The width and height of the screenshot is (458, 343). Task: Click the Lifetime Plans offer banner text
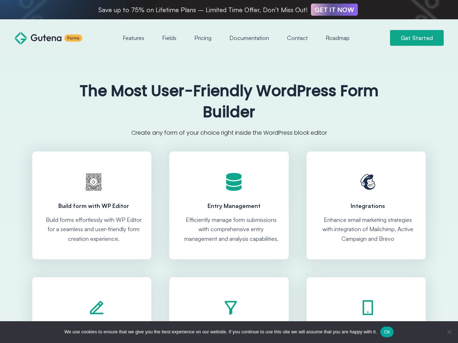[203, 10]
